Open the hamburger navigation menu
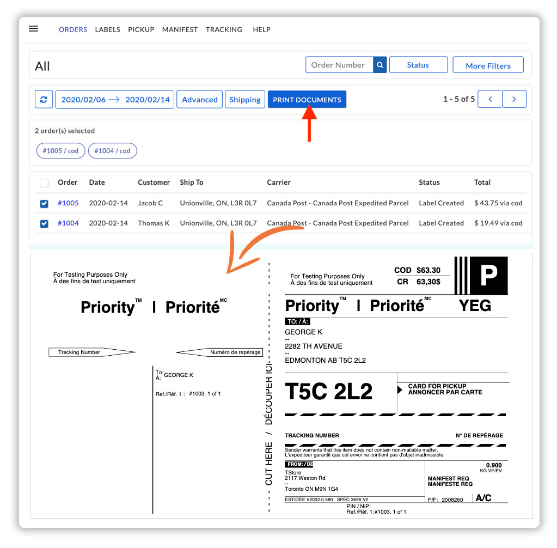The width and height of the screenshot is (557, 548). point(33,29)
